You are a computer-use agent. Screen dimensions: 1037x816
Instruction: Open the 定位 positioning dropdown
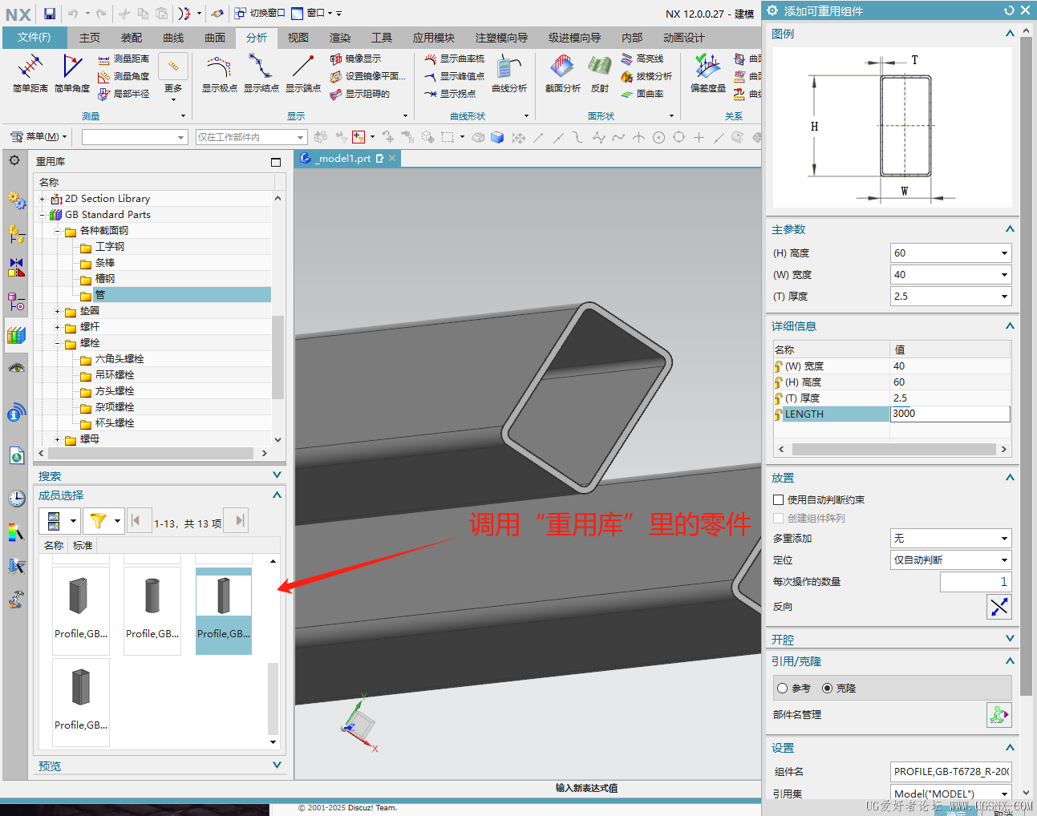1003,560
